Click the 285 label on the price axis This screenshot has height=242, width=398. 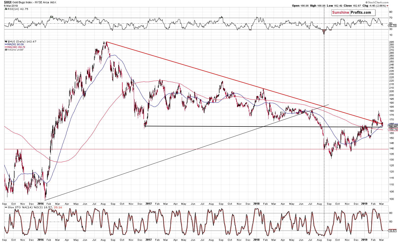(392, 42)
